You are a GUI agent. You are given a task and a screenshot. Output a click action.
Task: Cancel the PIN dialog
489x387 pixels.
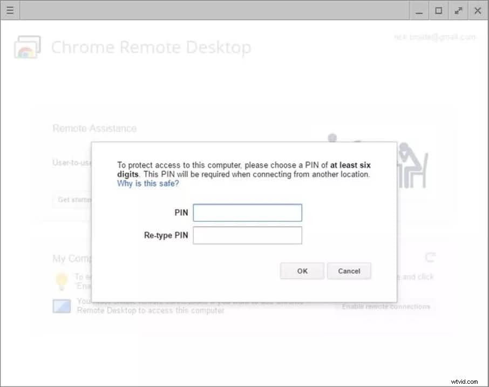[349, 271]
